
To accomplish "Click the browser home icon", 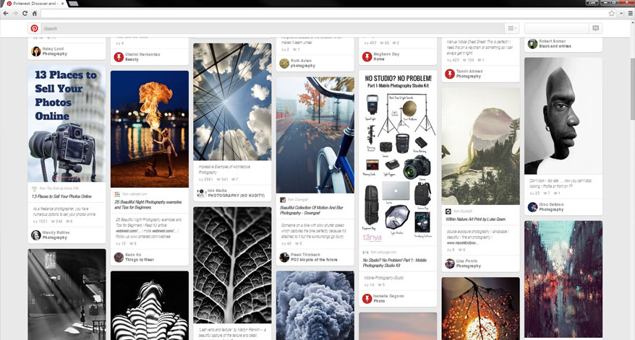I will click(35, 13).
